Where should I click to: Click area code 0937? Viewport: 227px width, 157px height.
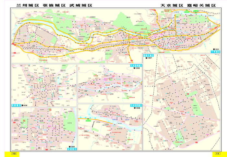pos(150,58)
